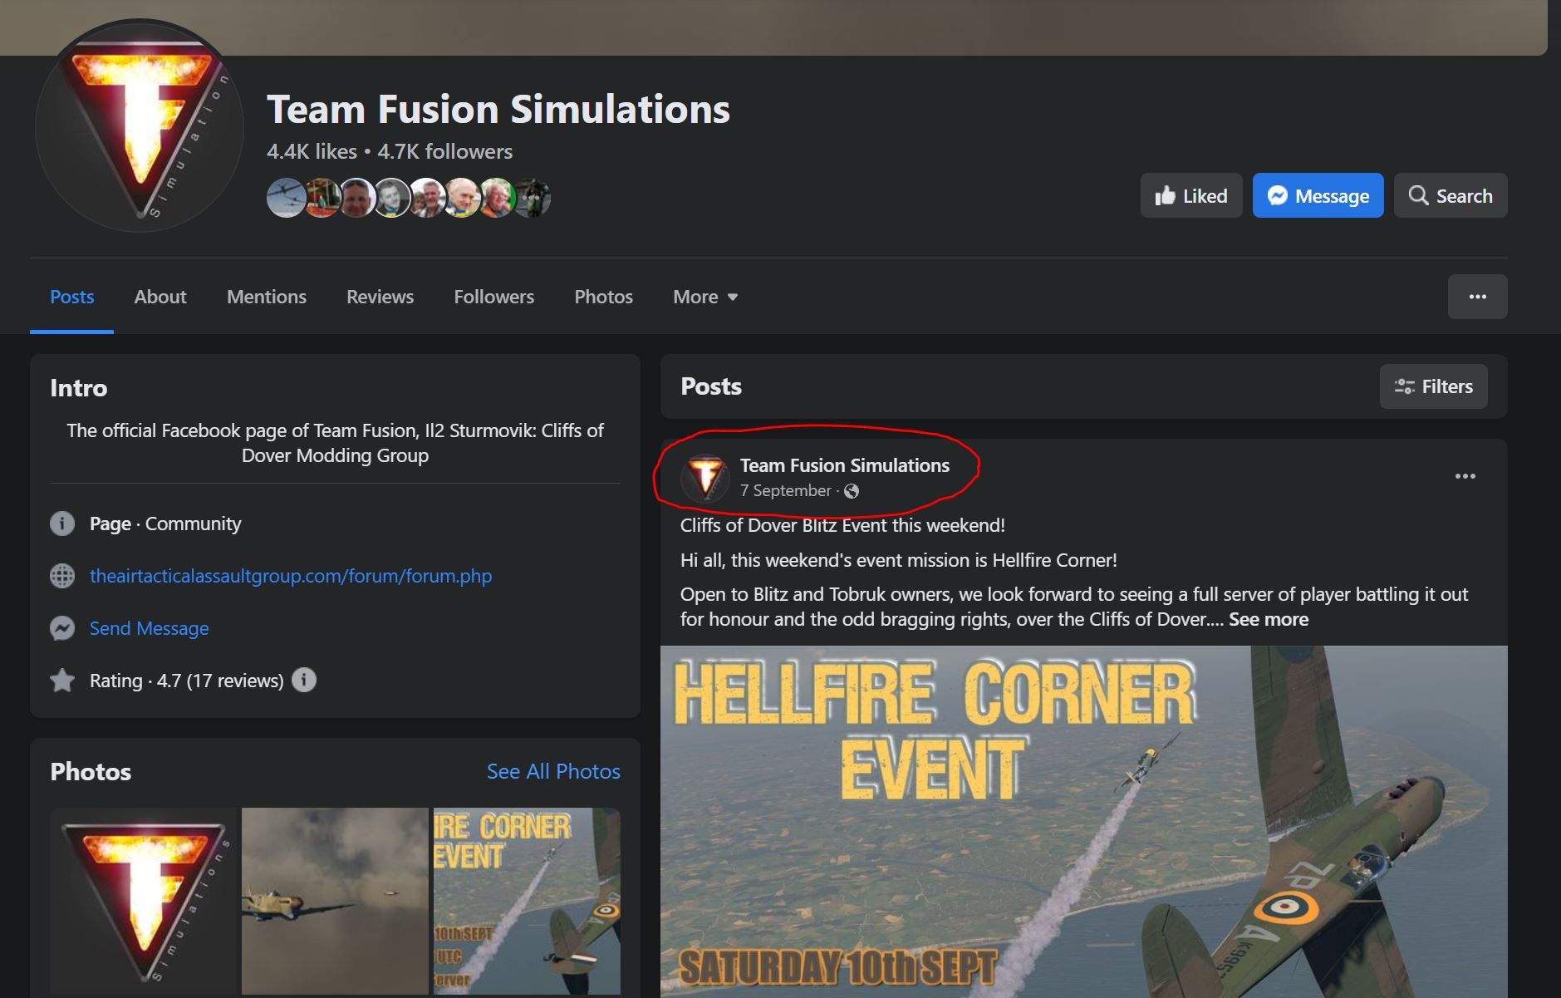Screen dimensions: 1561x998
Task: Click the text 'Cliffs of Dover Blitz Event this weekend!'
Action: pyautogui.click(x=842, y=525)
